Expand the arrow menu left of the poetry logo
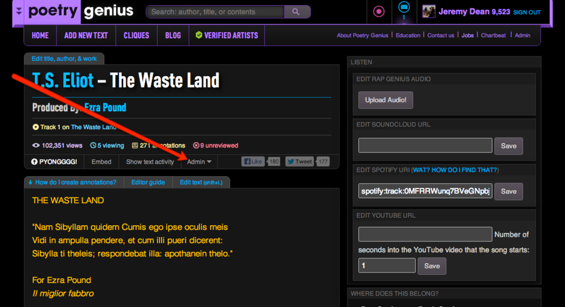Viewport: 565px width, 307px height. point(19,11)
